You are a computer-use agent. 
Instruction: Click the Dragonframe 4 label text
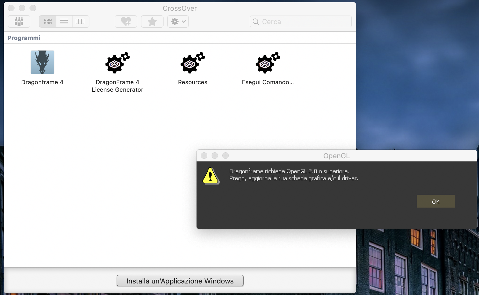coord(42,82)
